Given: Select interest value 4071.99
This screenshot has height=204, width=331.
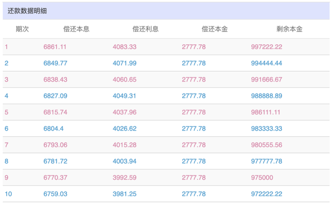Looking at the screenshot, I should point(125,63).
